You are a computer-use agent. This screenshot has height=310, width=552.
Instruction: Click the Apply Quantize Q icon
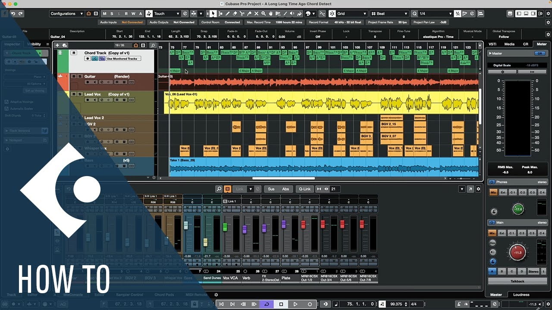[414, 14]
